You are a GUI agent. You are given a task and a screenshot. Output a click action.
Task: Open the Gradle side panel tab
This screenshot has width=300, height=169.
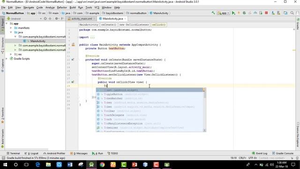click(x=298, y=24)
